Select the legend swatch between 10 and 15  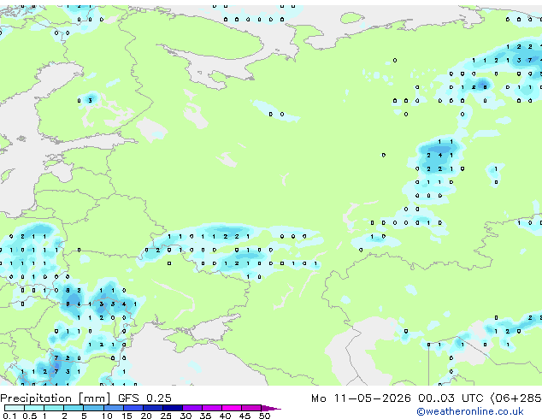[114, 408]
